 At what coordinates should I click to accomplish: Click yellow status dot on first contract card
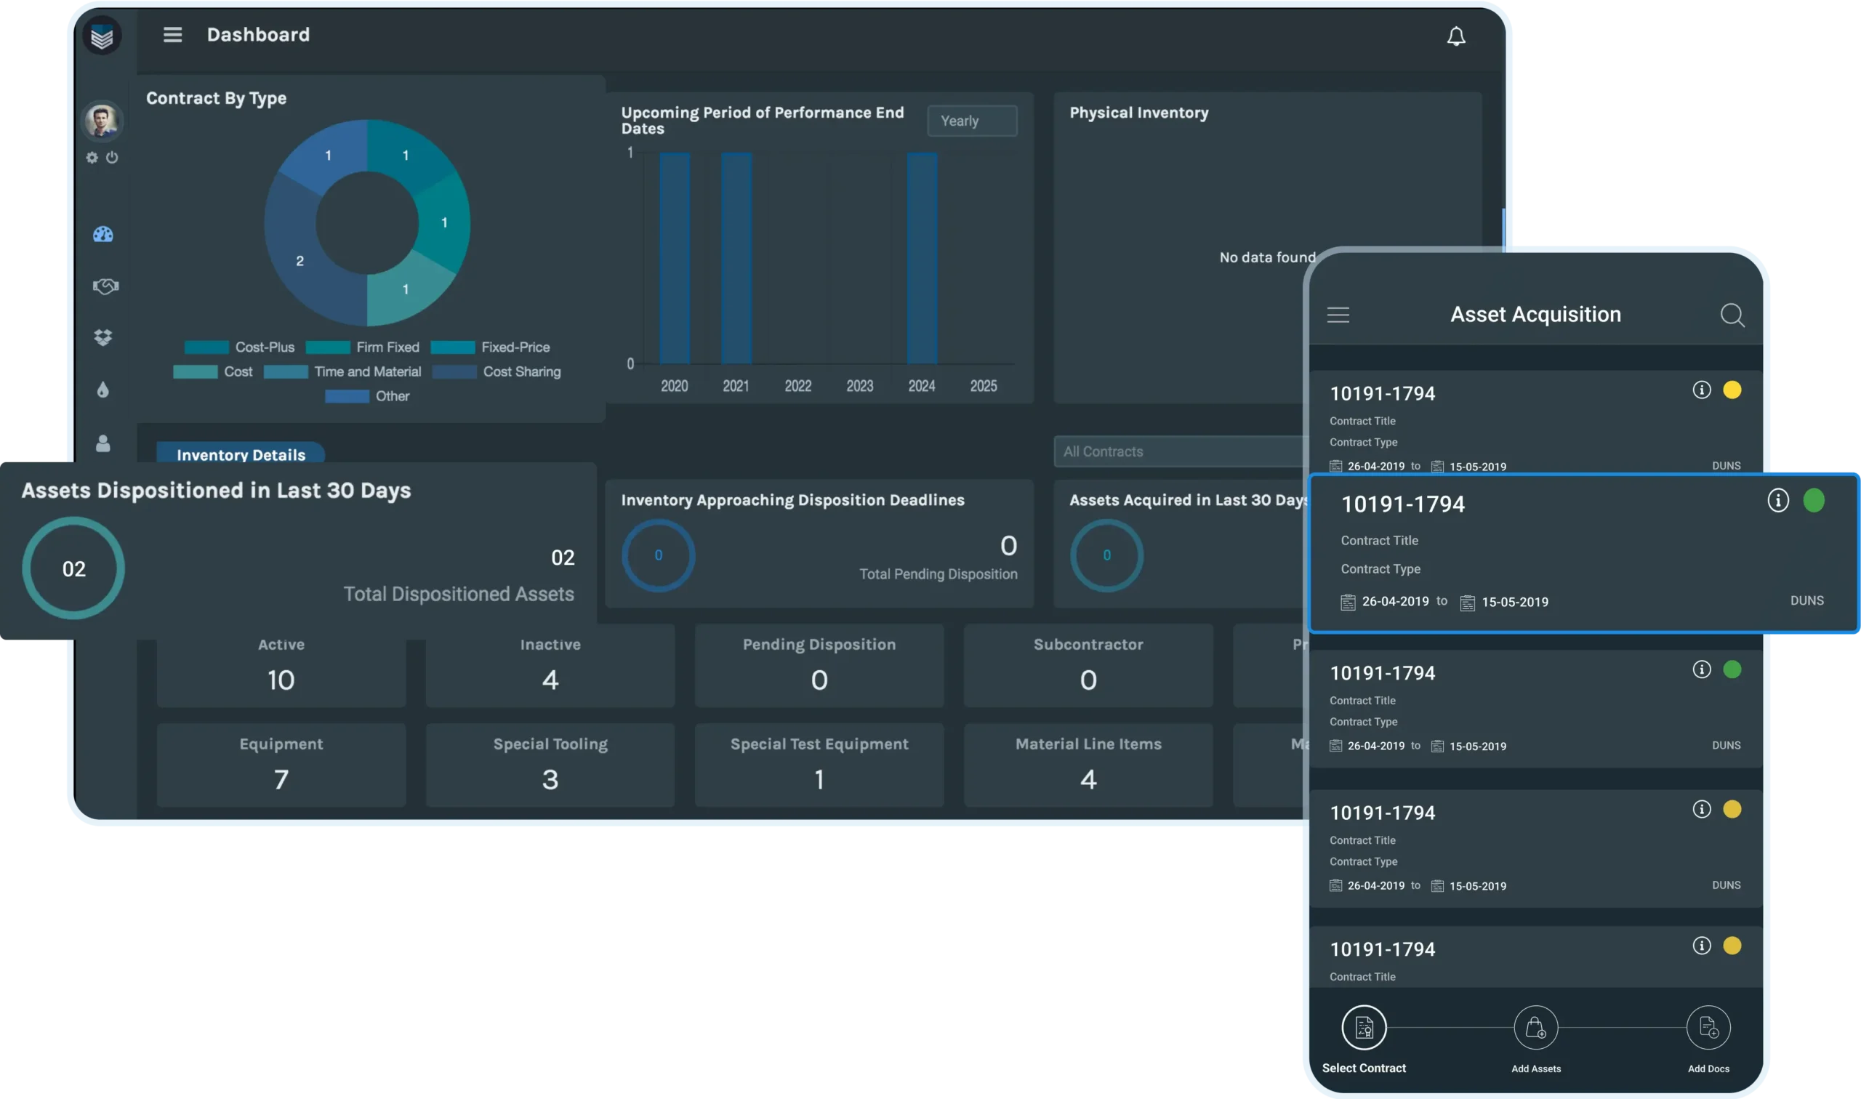(1732, 390)
